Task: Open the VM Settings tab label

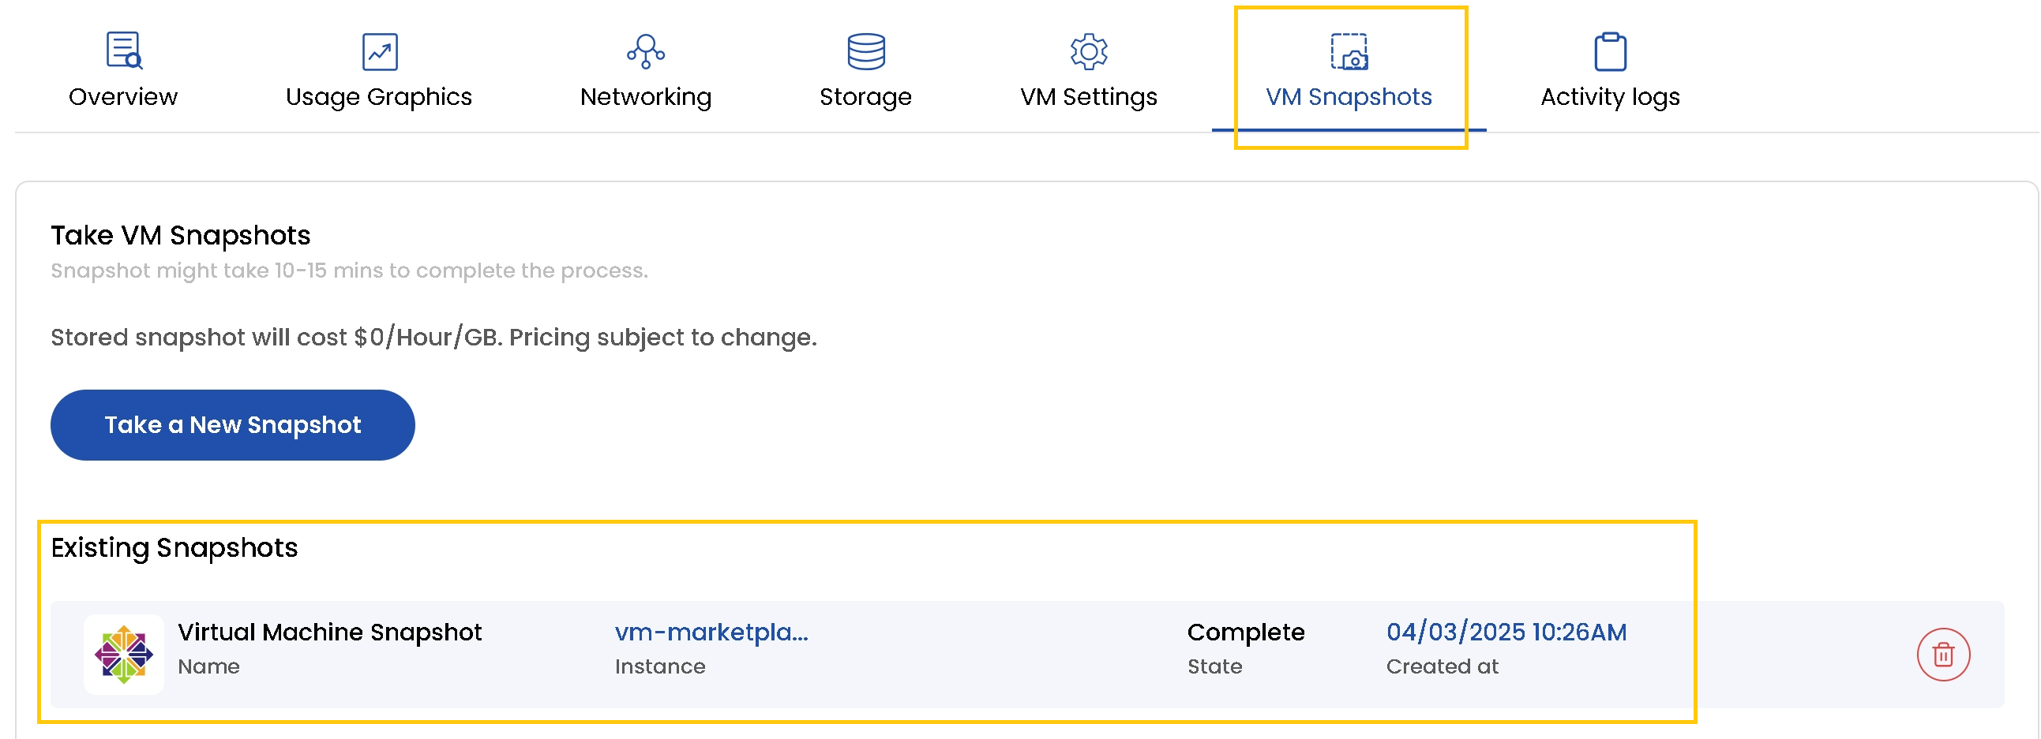Action: tap(1089, 96)
